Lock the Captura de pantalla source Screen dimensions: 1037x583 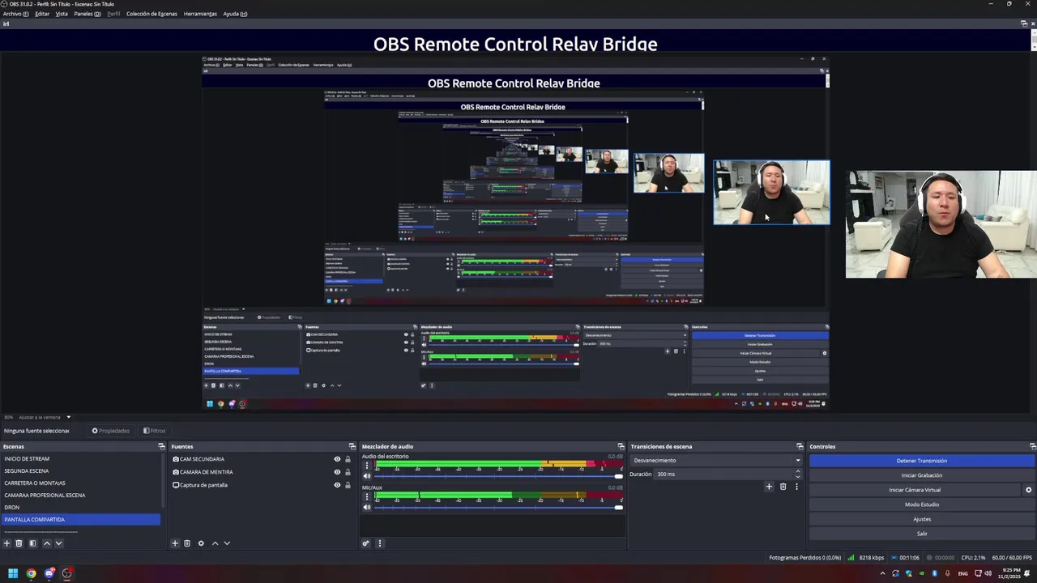pyautogui.click(x=348, y=485)
